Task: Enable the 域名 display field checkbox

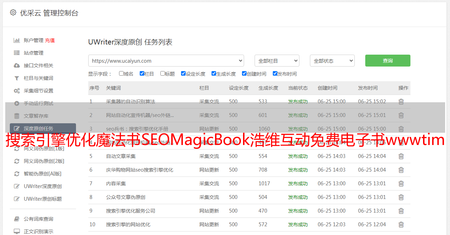Action: click(x=121, y=74)
